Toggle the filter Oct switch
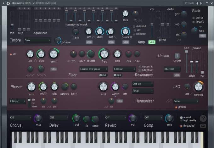This screenshot has height=148, width=214. [103, 75]
